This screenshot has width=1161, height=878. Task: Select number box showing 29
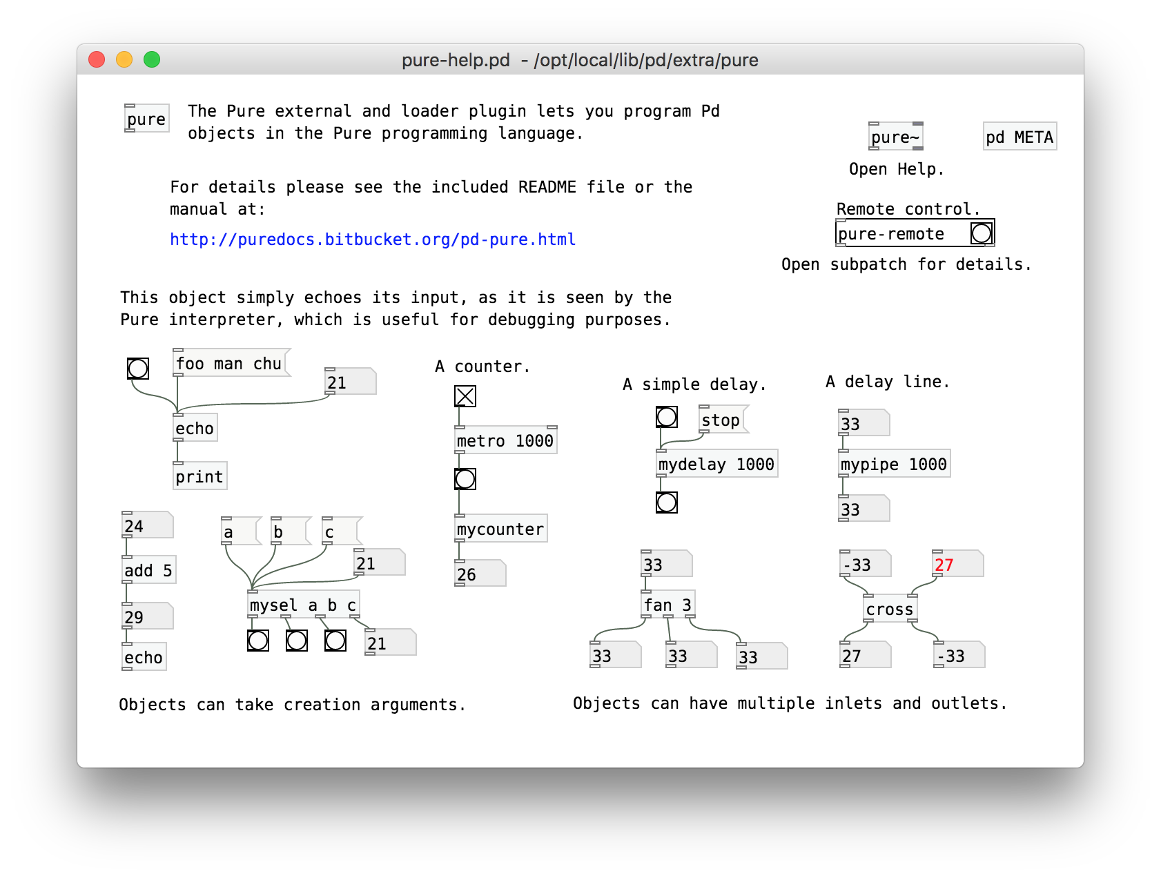pos(148,617)
